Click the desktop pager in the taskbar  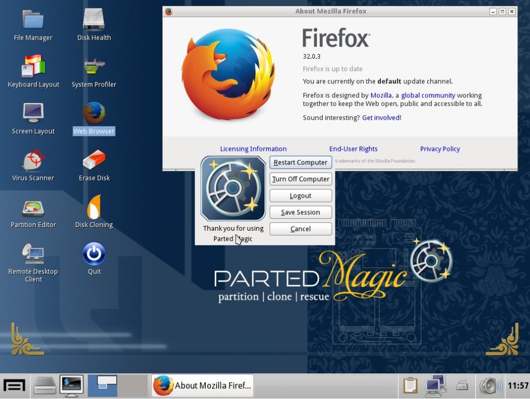point(117,385)
